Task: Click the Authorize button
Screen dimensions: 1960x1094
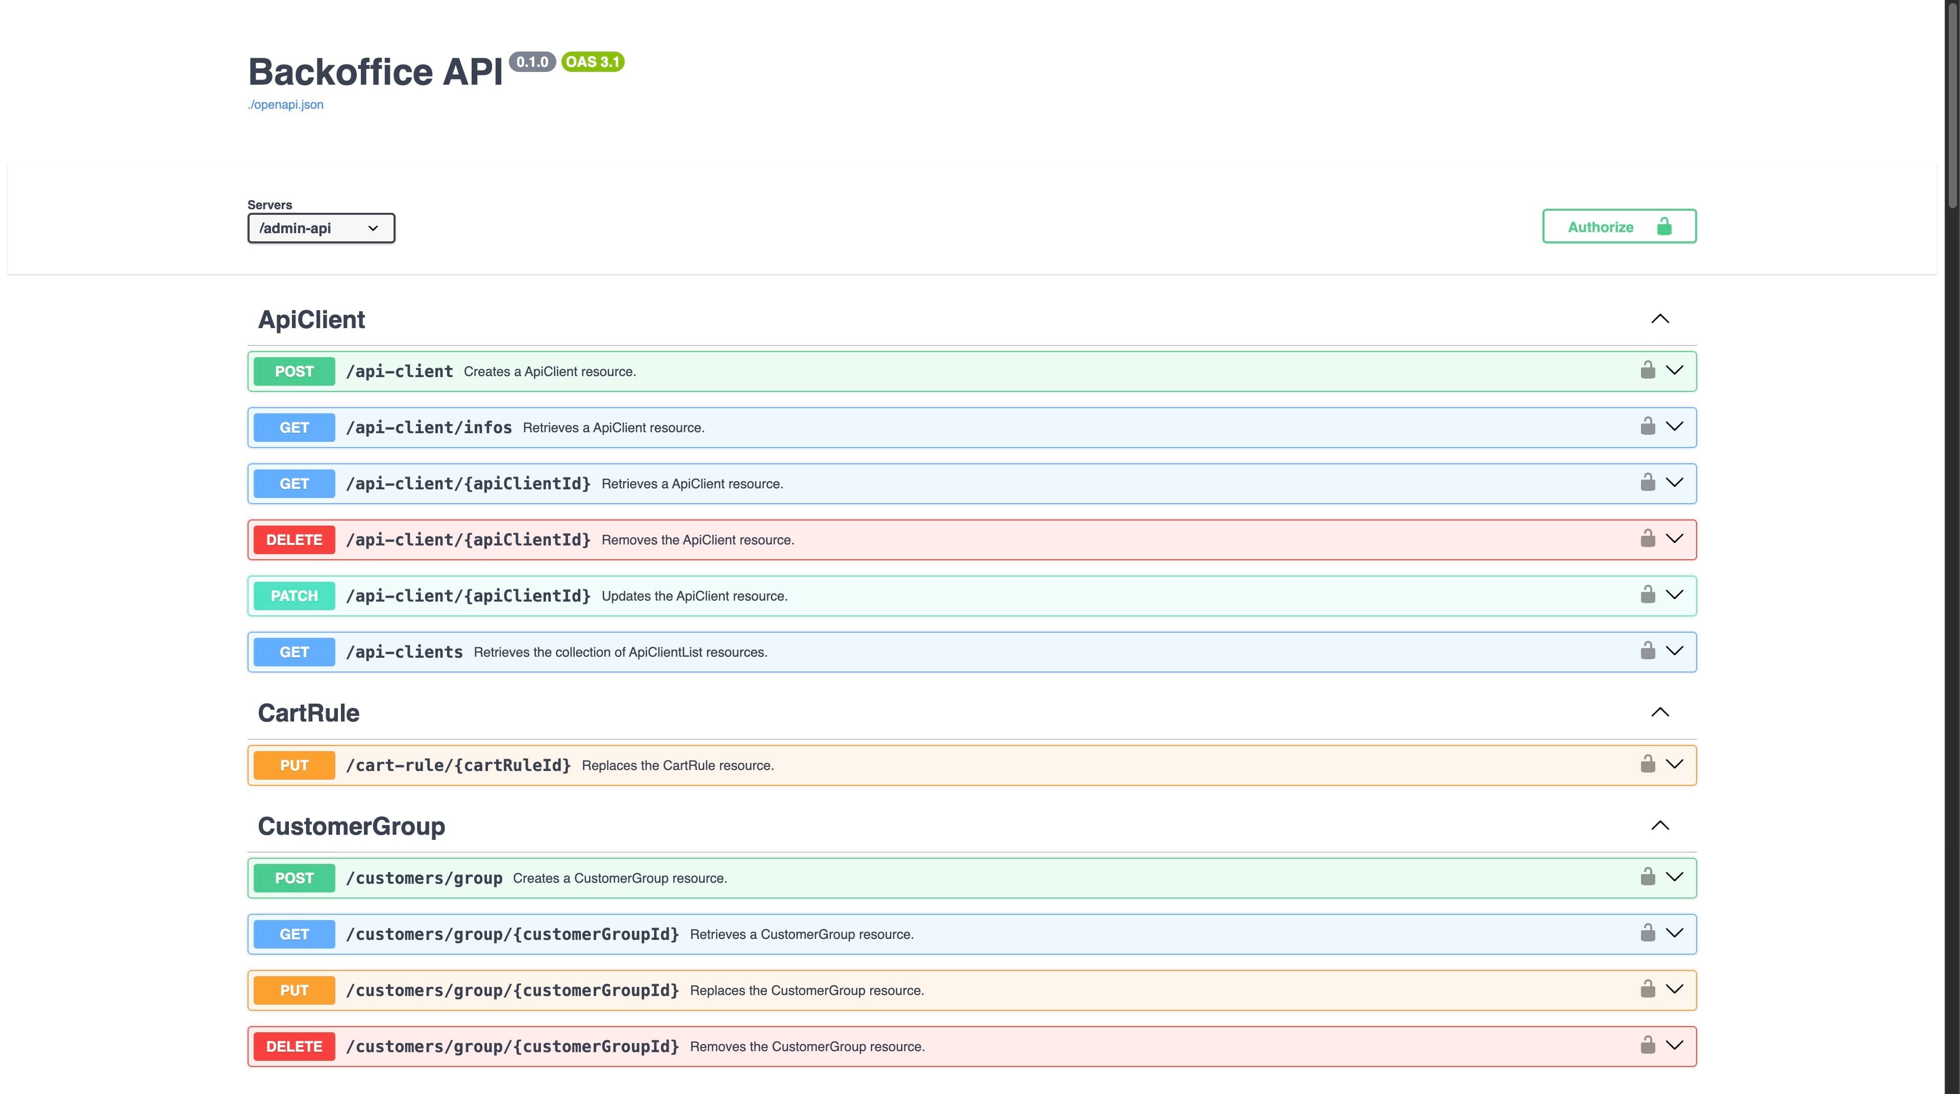Action: click(1619, 227)
